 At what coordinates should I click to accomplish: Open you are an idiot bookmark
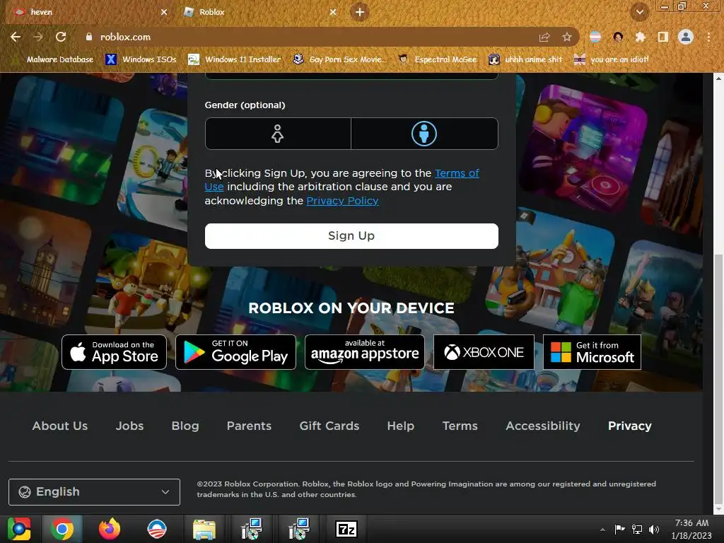click(x=612, y=59)
